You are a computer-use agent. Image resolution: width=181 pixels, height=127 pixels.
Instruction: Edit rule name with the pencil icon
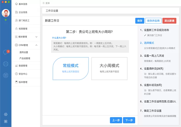tap(145, 35)
